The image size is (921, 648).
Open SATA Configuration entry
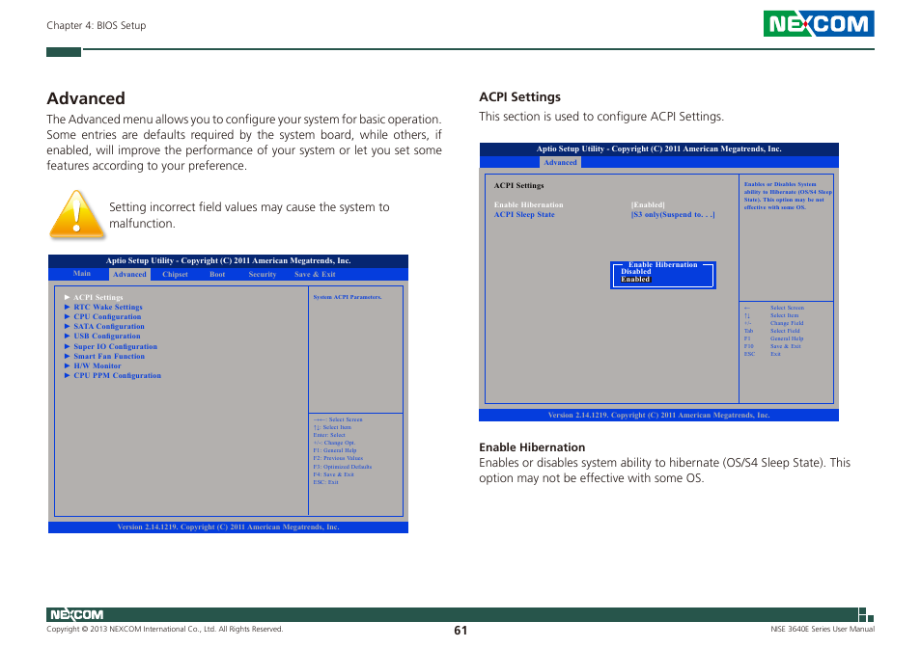tap(109, 326)
